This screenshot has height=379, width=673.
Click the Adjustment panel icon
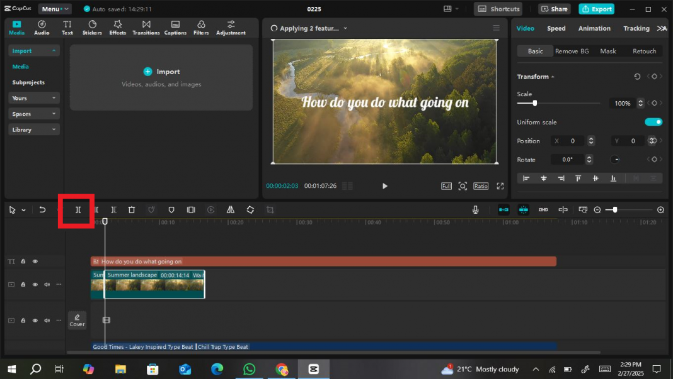(x=231, y=27)
